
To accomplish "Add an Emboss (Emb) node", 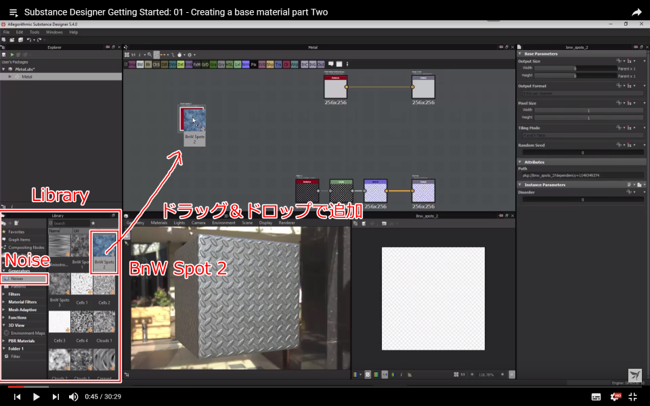I will pyautogui.click(x=189, y=65).
